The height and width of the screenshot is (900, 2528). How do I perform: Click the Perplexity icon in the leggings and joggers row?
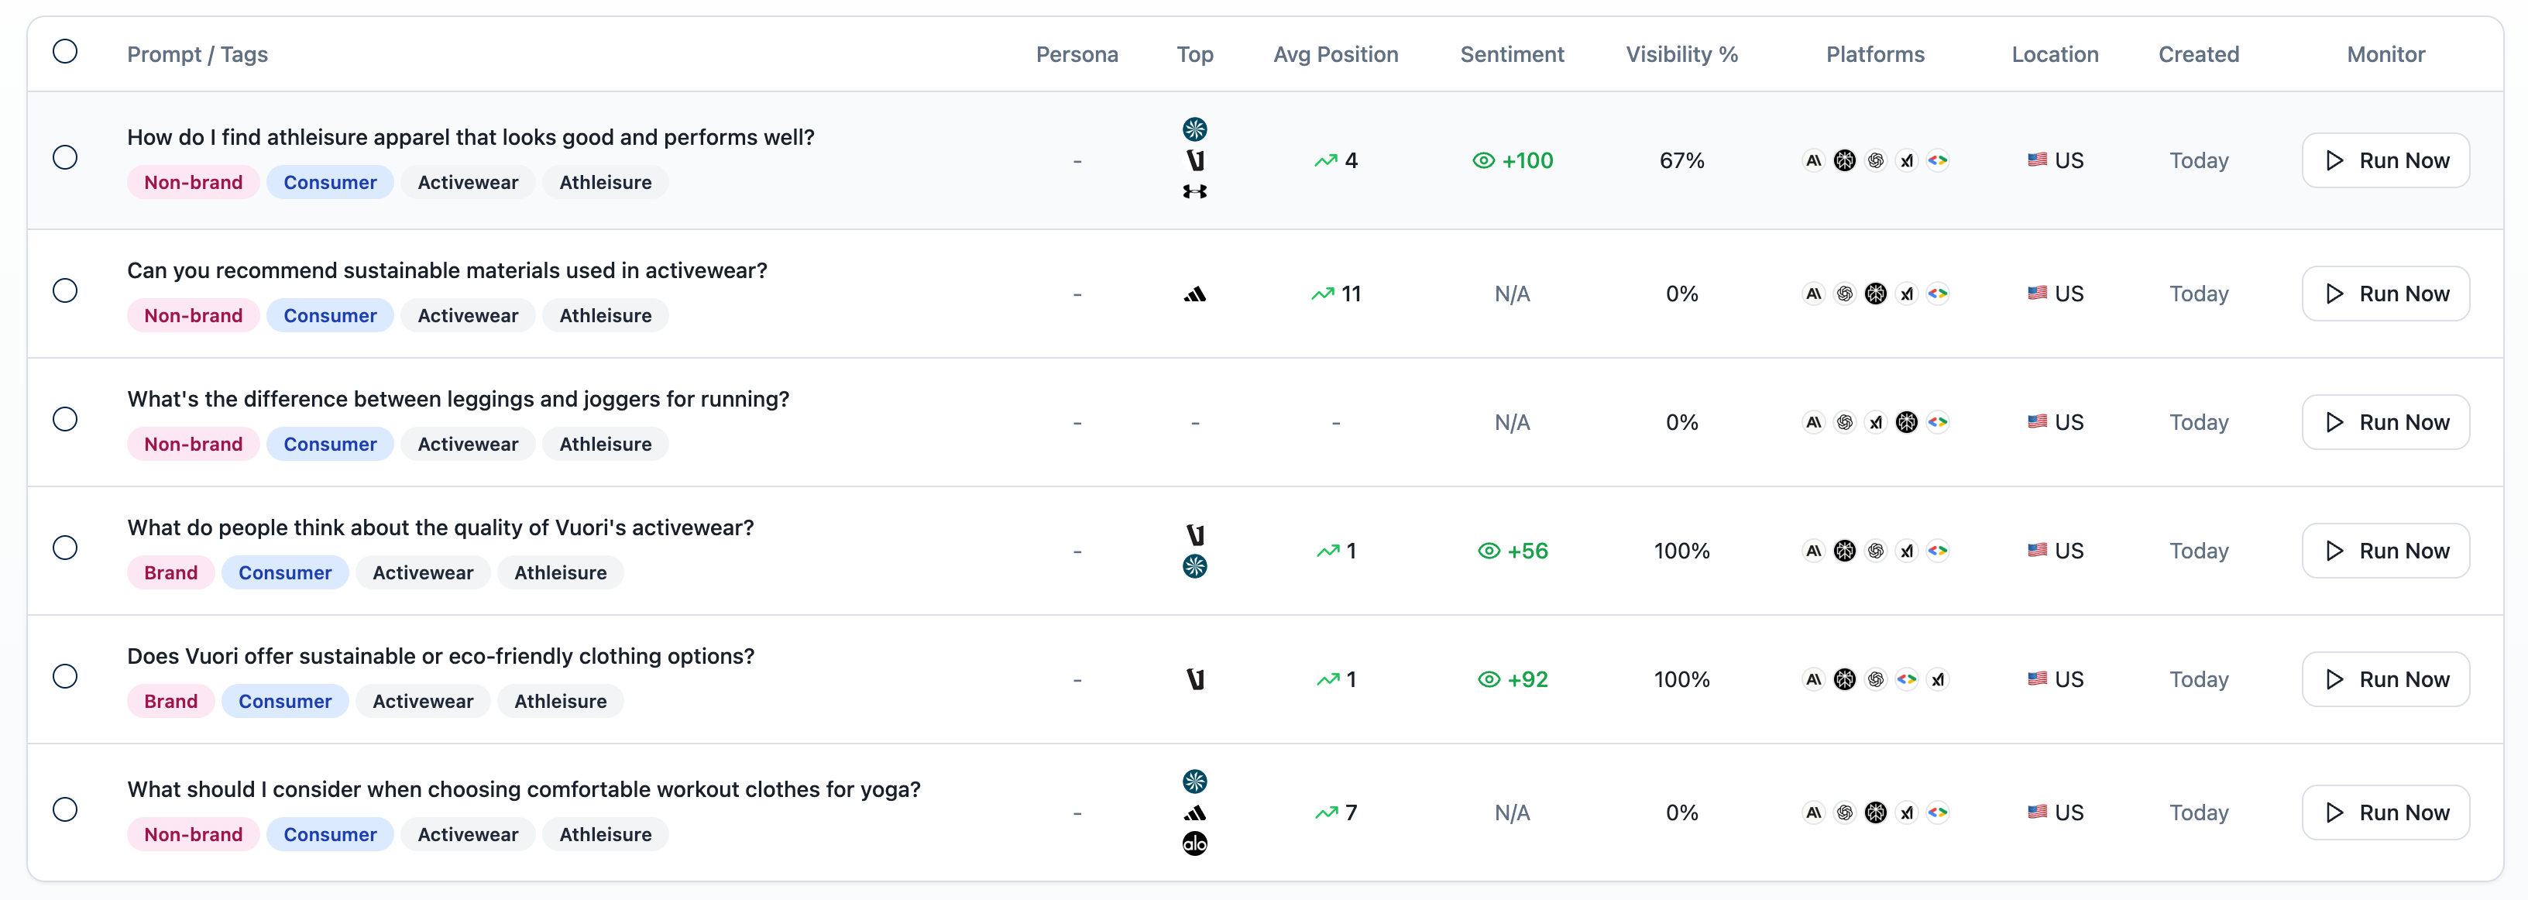(x=1907, y=422)
